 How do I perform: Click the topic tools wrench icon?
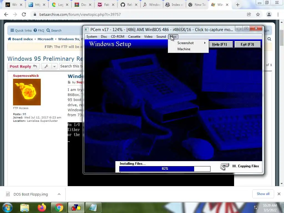click(46, 67)
